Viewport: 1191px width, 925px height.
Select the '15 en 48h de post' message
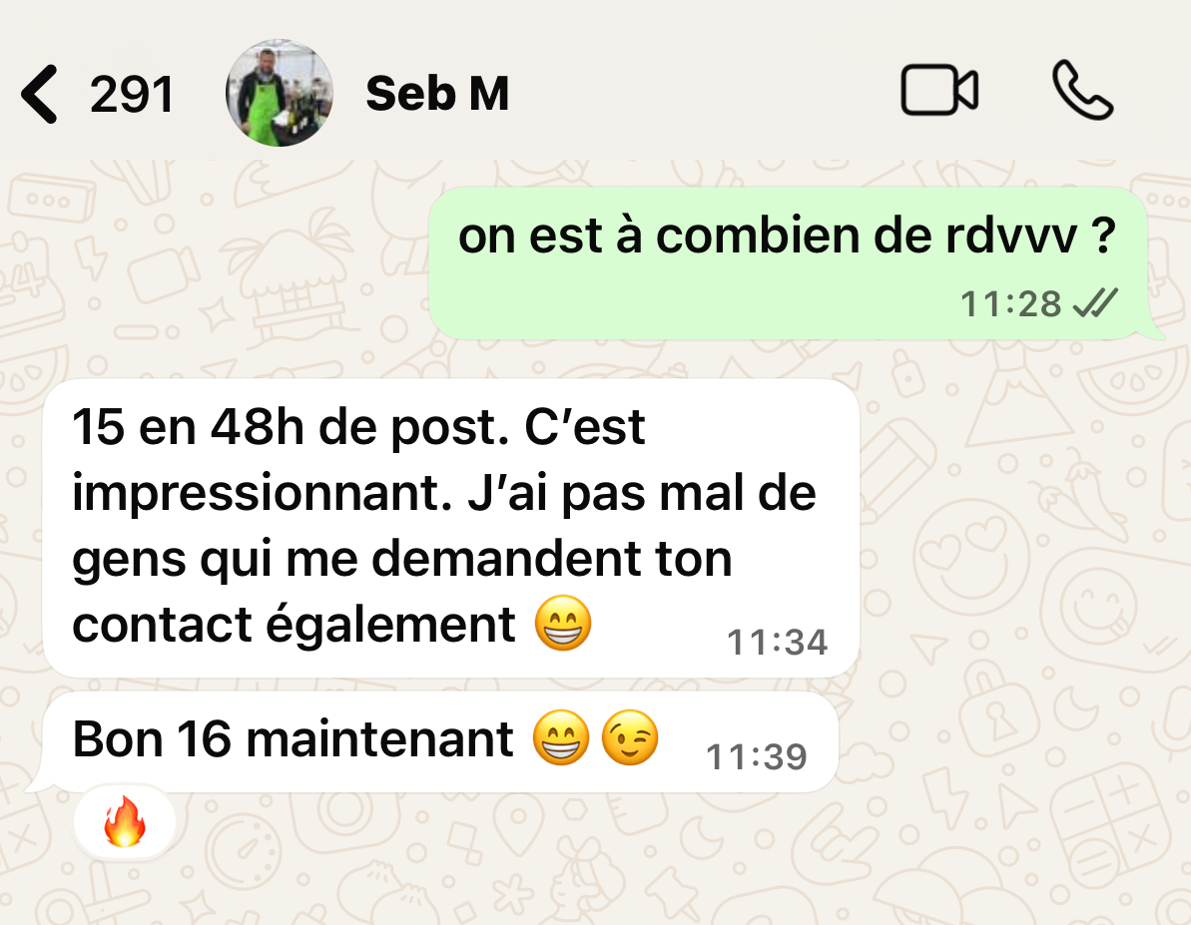coord(450,528)
